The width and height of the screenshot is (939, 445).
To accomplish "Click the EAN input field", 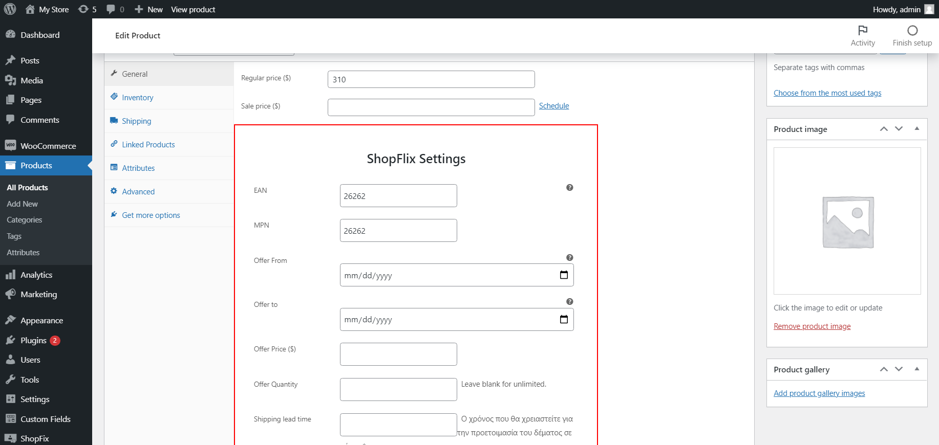I will pyautogui.click(x=398, y=196).
